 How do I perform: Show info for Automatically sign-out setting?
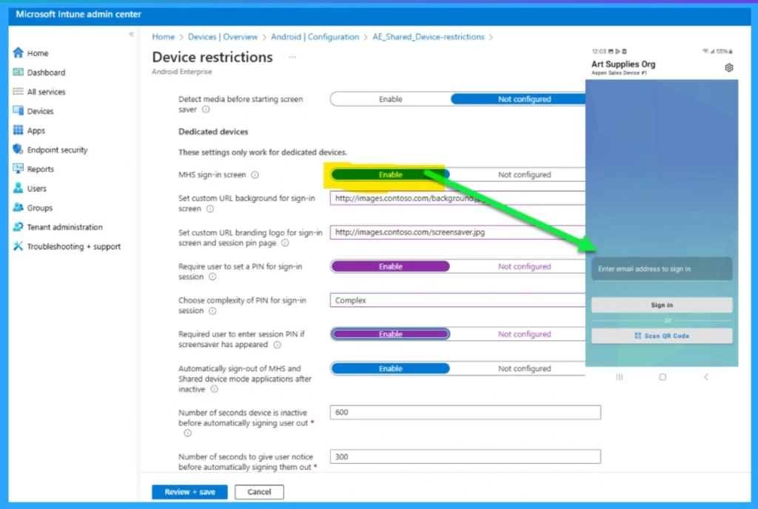coord(214,389)
